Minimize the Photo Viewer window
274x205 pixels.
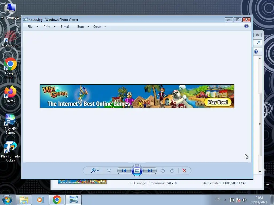(x=229, y=20)
